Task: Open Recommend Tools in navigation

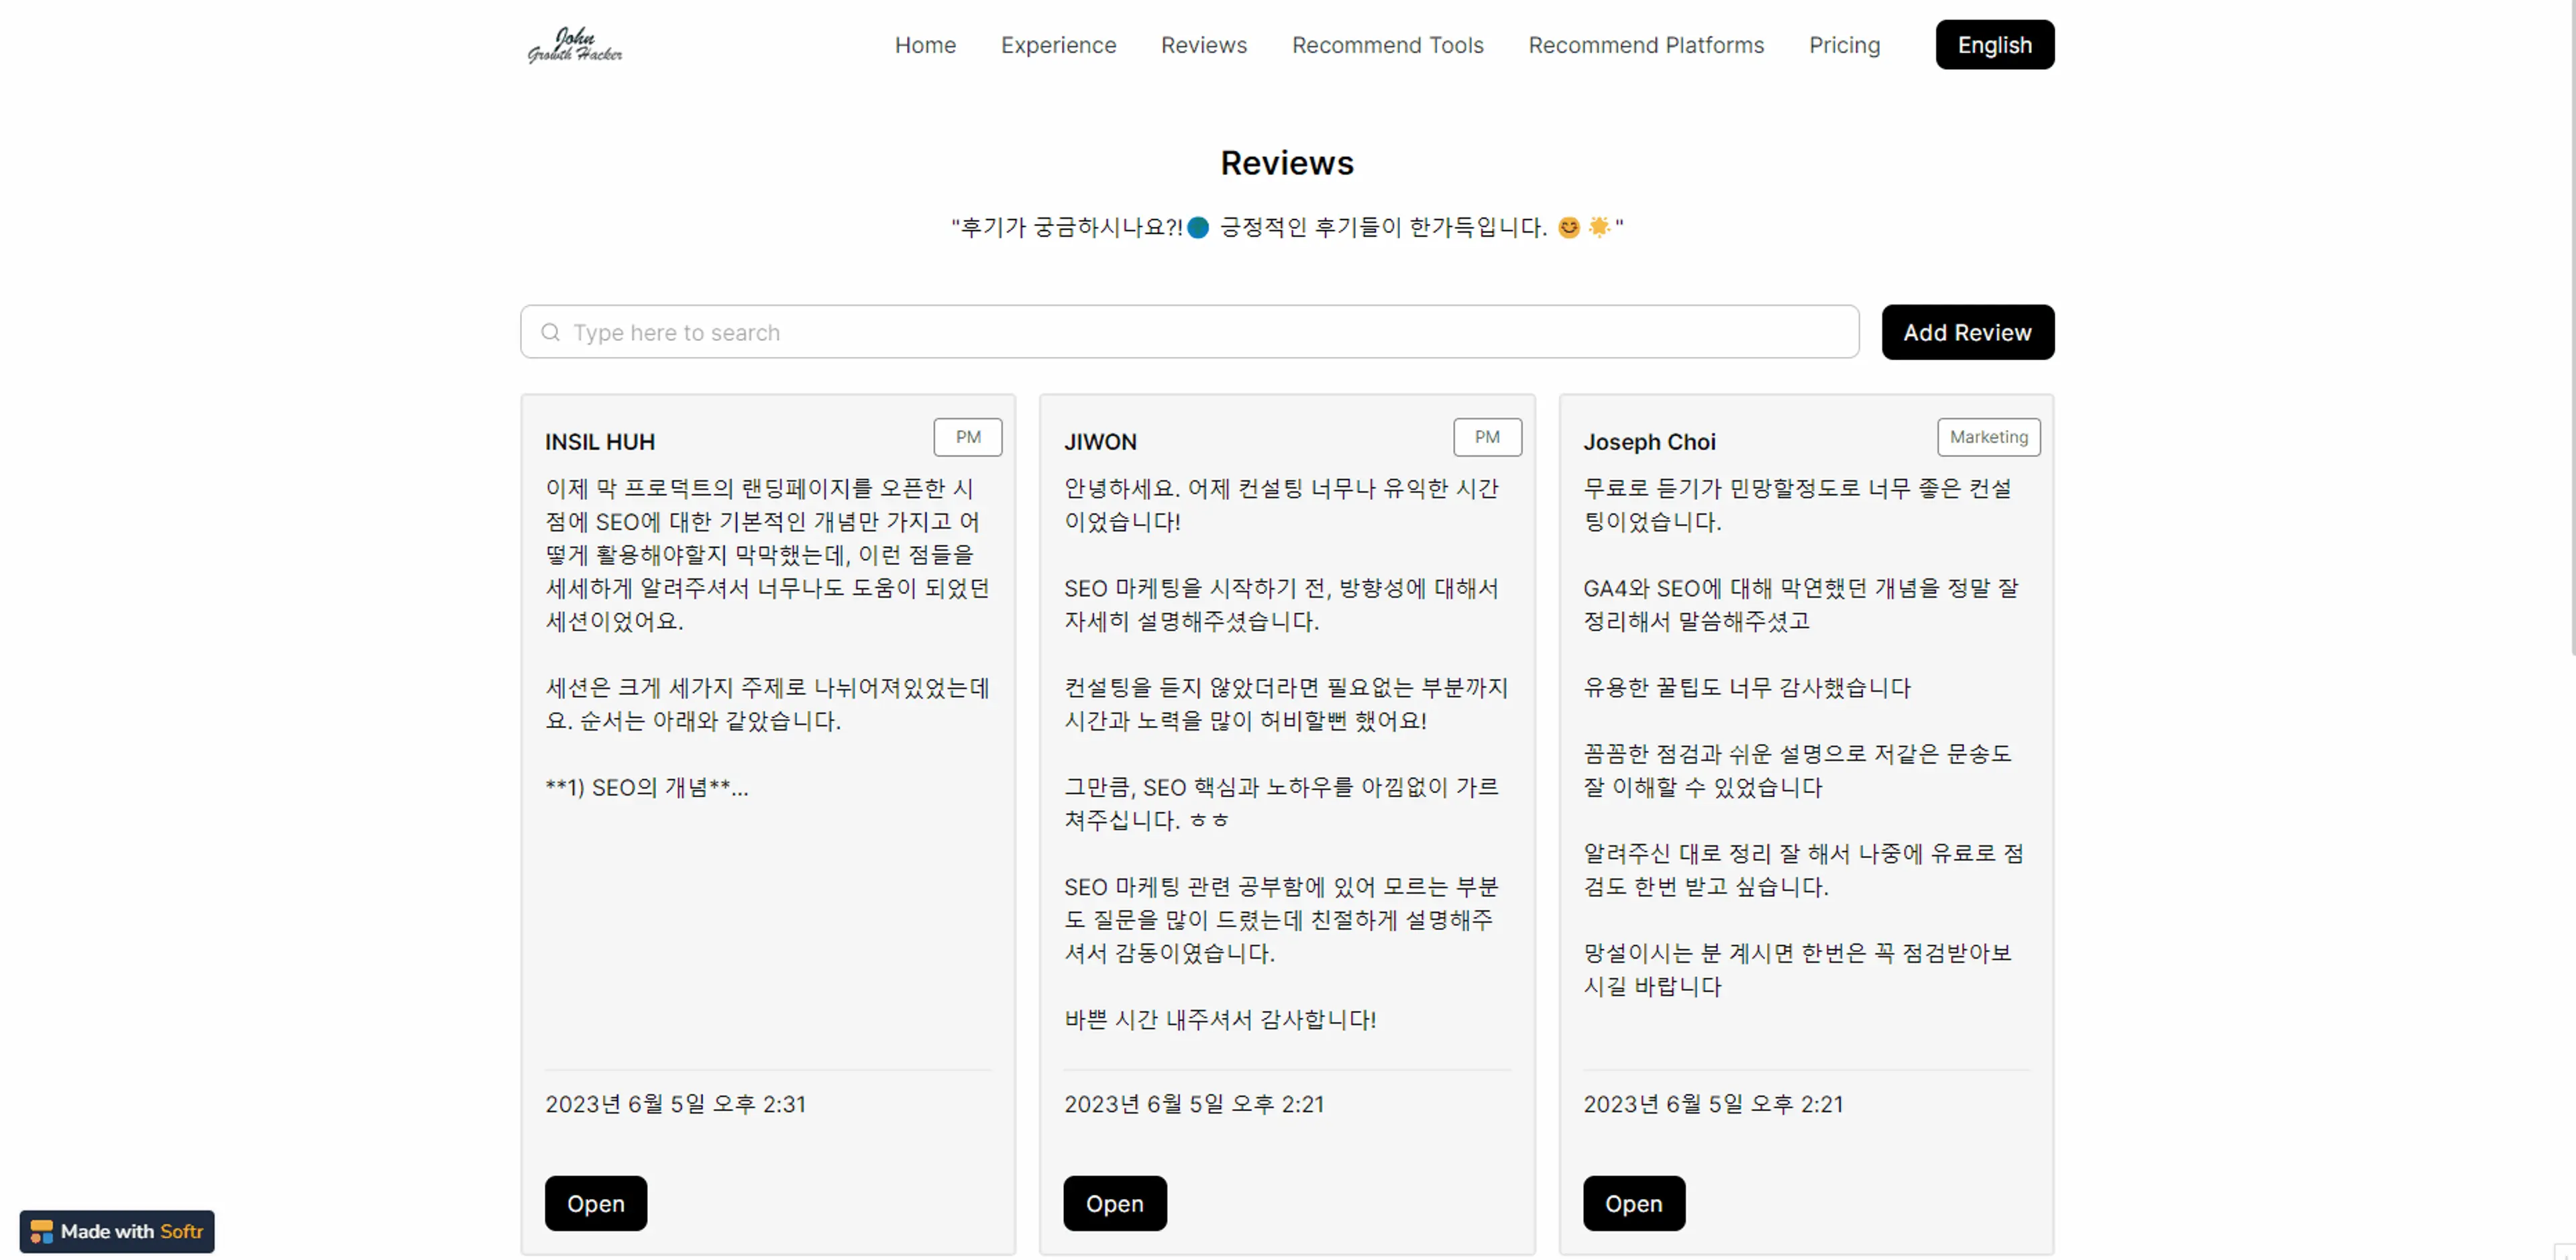Action: click(x=1387, y=45)
